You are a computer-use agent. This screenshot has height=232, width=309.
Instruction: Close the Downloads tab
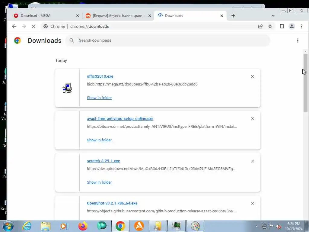point(222,16)
